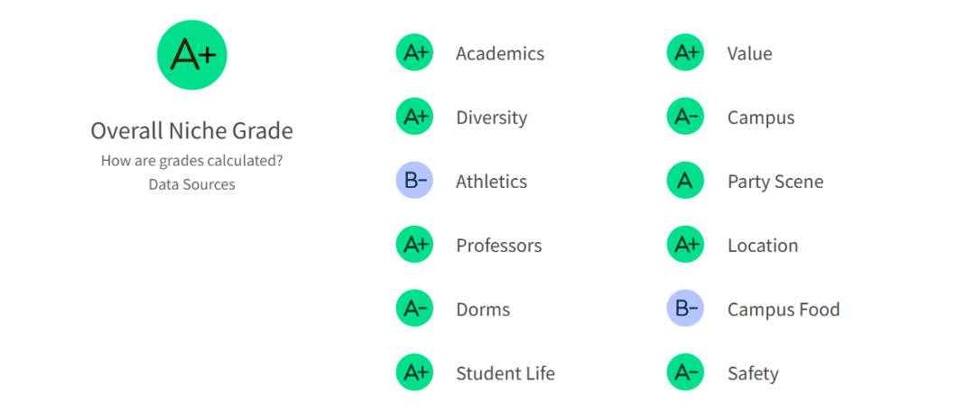Click the Professors grade badge icon
This screenshot has width=975, height=420.
[x=414, y=246]
